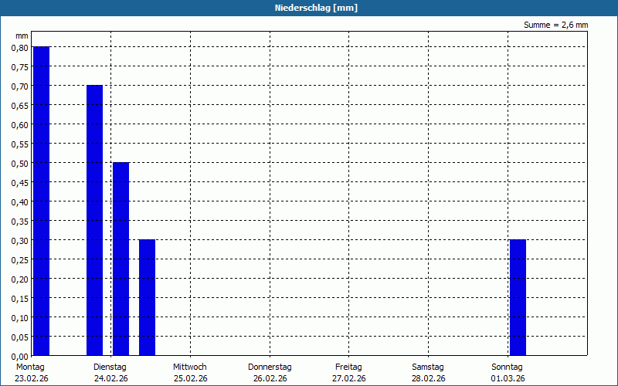Viewport: 618px width, 386px height.
Task: Click the Montag axis label
Action: 30,367
